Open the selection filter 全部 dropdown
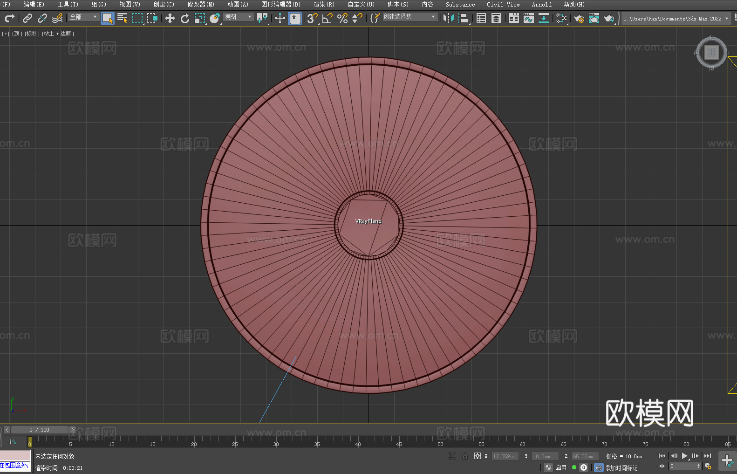 (x=84, y=17)
